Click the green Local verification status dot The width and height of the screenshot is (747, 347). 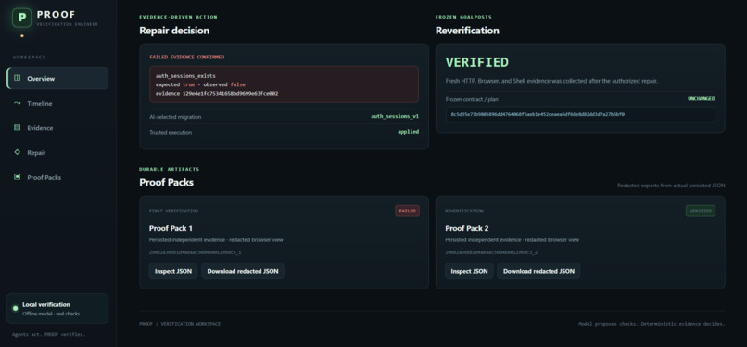pos(15,308)
